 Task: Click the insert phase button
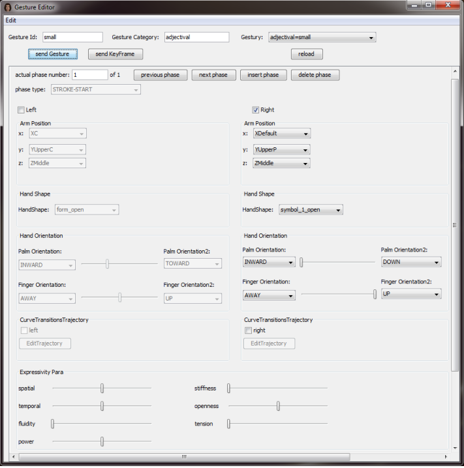[263, 75]
